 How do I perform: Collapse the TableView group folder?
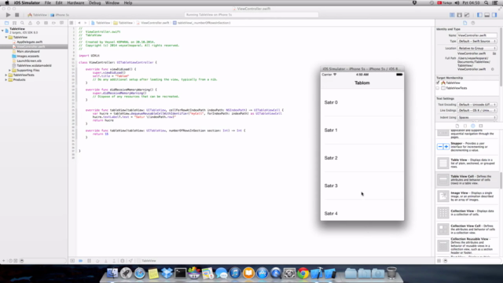6,37
